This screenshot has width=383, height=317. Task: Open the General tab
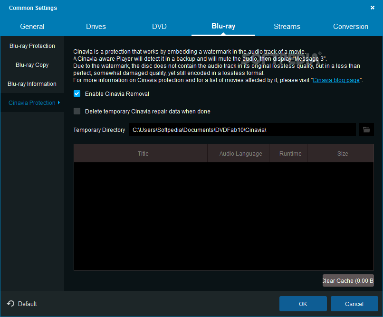32,26
